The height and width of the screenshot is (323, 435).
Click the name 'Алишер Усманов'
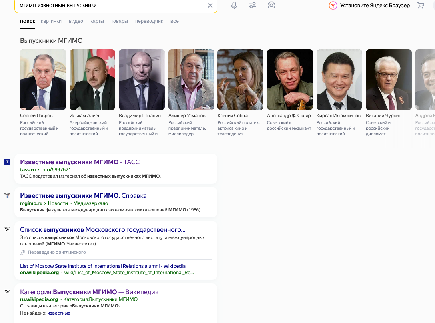(187, 116)
